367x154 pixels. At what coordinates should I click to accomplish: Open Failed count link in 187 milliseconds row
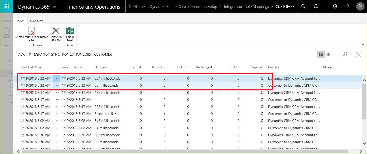(238, 93)
